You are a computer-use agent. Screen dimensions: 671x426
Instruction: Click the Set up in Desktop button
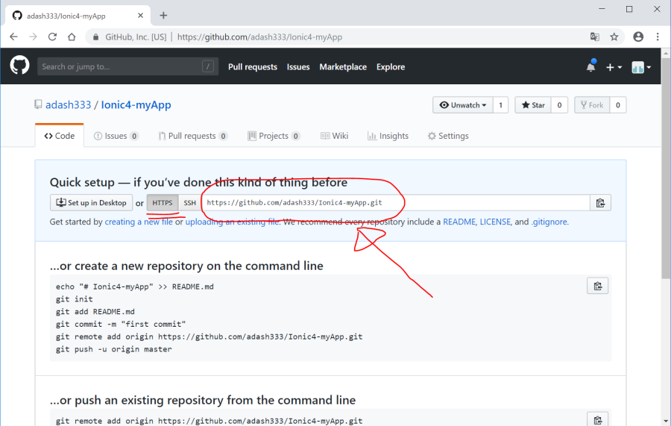point(91,203)
